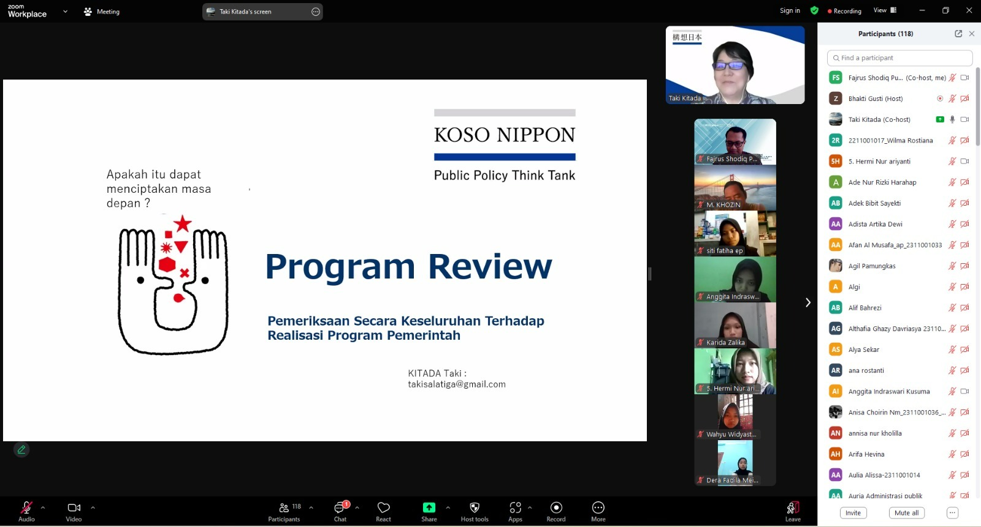This screenshot has width=981, height=527.
Task: Open Host tools shield
Action: [475, 511]
